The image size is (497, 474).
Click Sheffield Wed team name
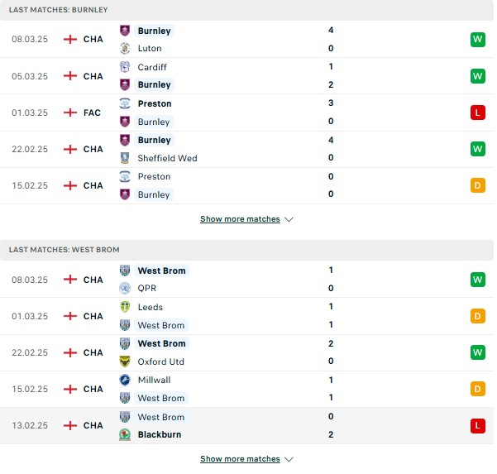click(167, 158)
